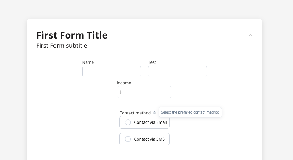Click the First Form Title heading
Screen dimensions: 293x160
point(72,35)
